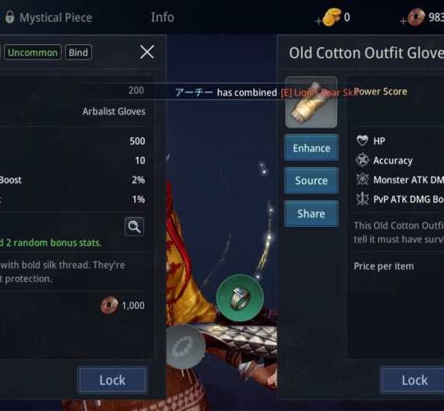Image resolution: width=444 pixels, height=411 pixels.
Task: Click the magnifying glass bonus stats icon
Action: (x=134, y=226)
